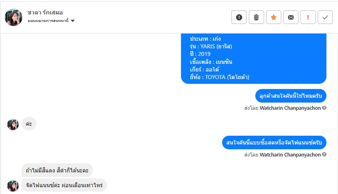Image resolution: width=338 pixels, height=194 pixels.
Task: Mark conversation done with the checkmark icon
Action: (x=325, y=17)
